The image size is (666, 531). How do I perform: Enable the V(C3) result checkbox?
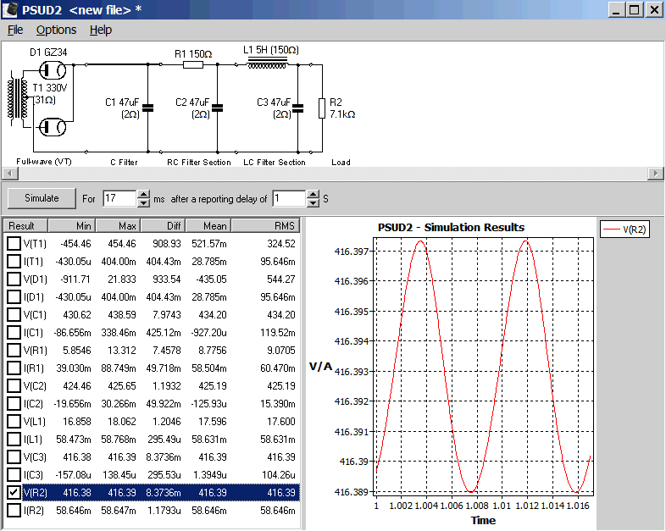[14, 457]
